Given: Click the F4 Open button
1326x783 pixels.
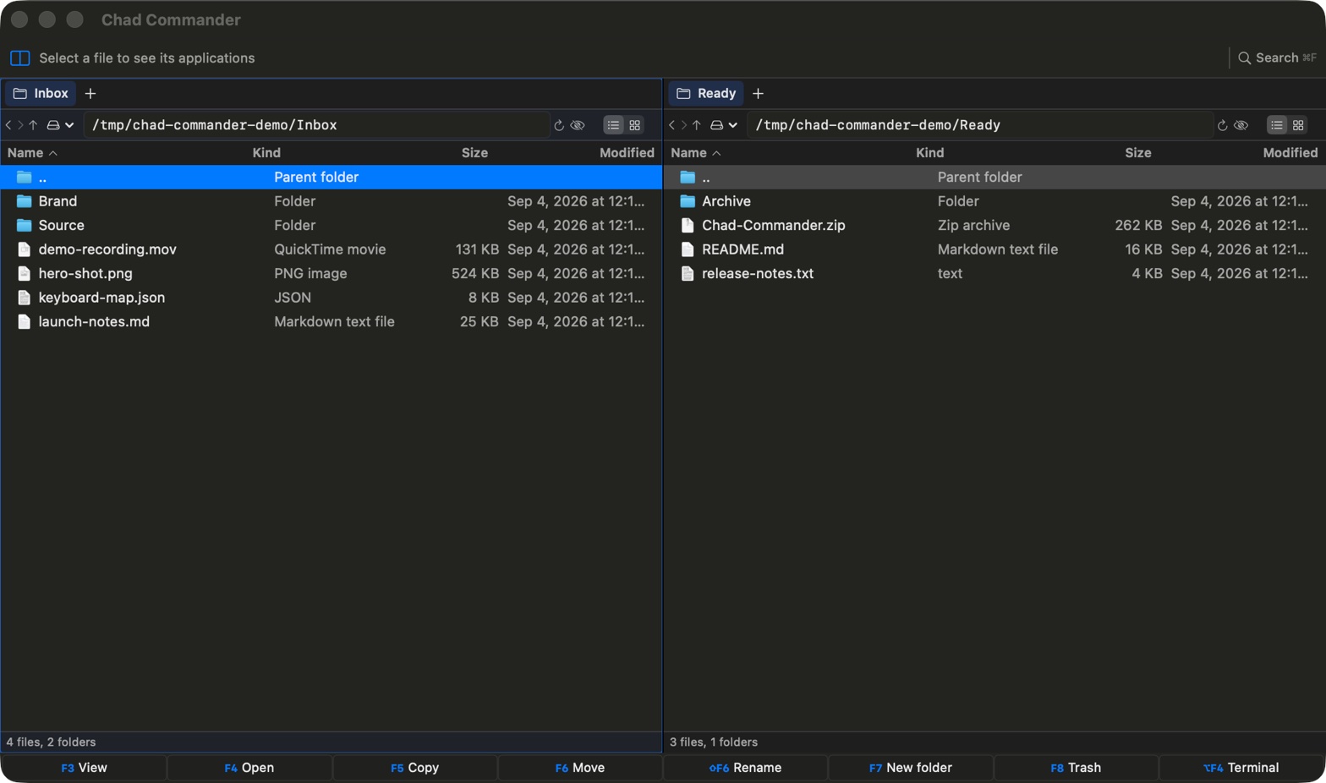Looking at the screenshot, I should coord(249,768).
